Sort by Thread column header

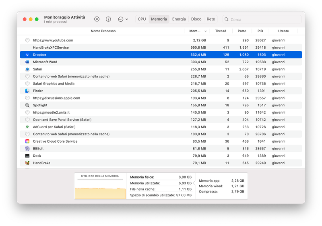[221, 31]
